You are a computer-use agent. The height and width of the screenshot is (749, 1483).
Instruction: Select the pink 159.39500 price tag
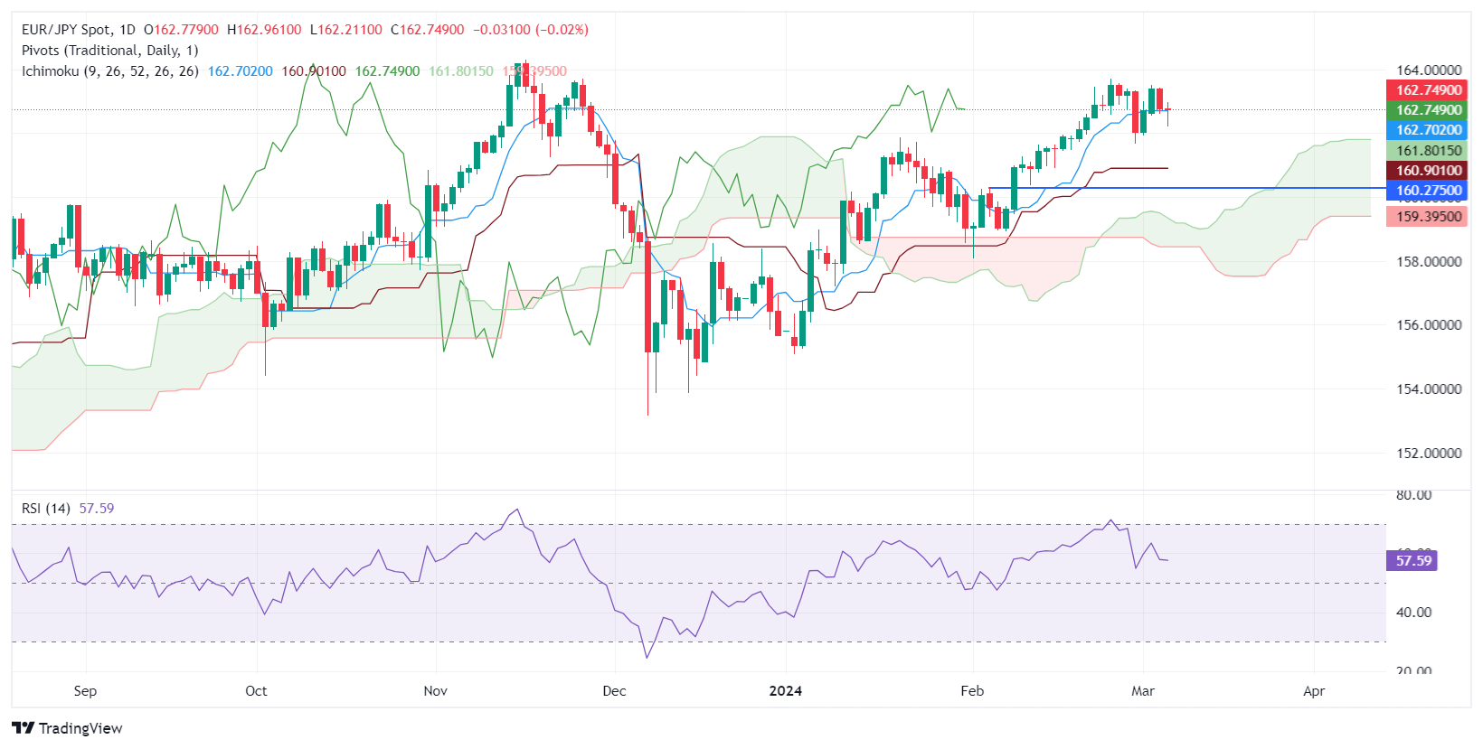click(1428, 217)
